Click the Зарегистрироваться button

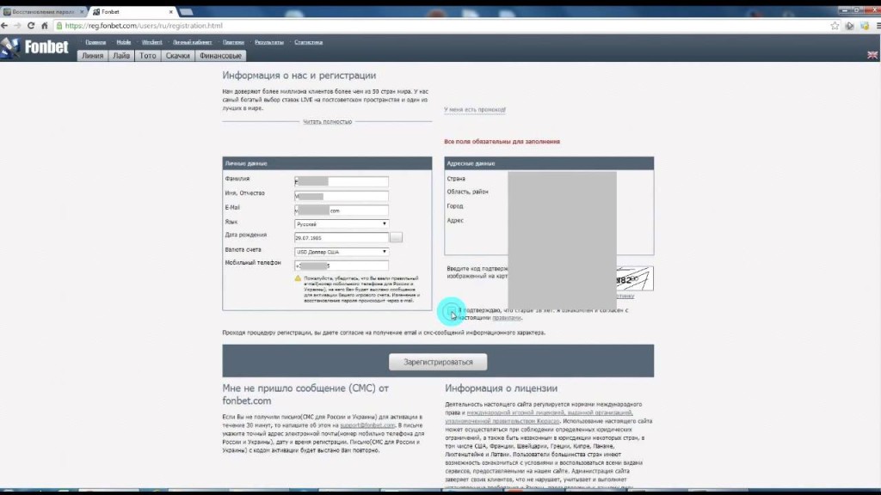coord(438,362)
